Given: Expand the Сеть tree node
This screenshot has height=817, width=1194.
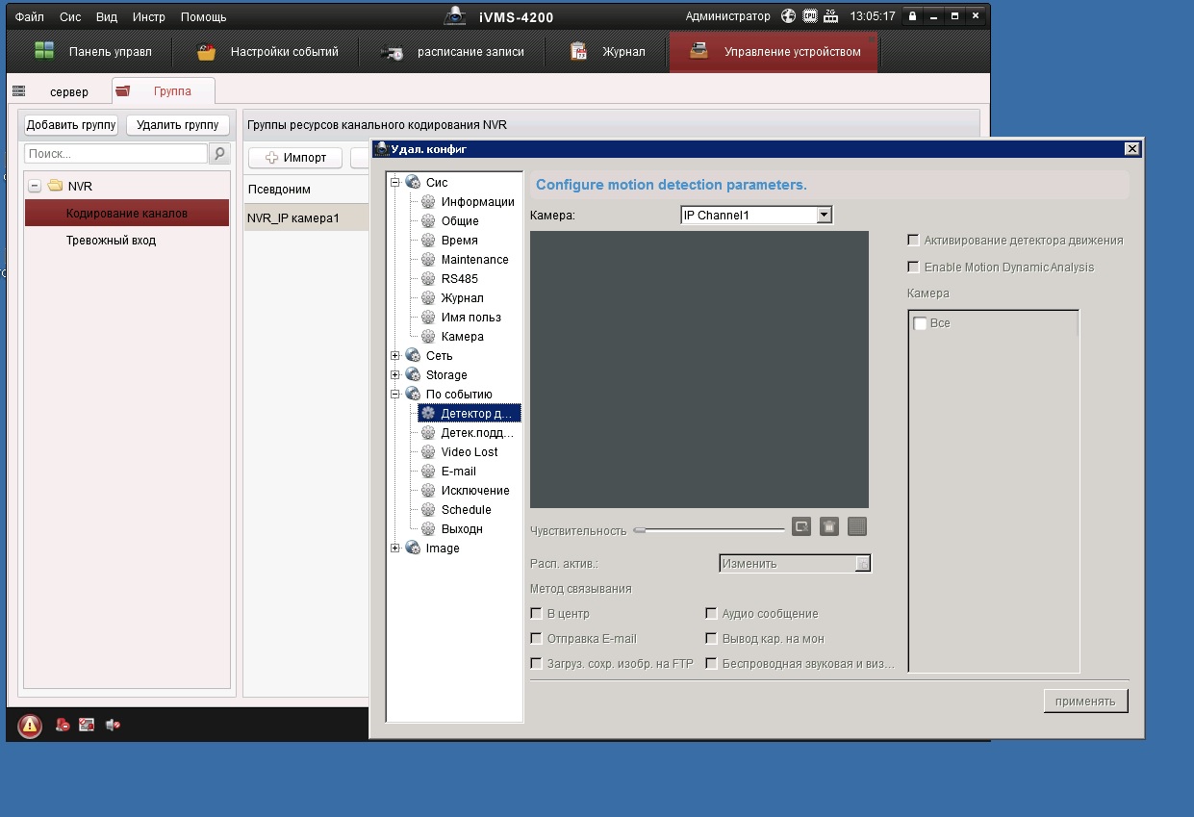Looking at the screenshot, I should (395, 356).
